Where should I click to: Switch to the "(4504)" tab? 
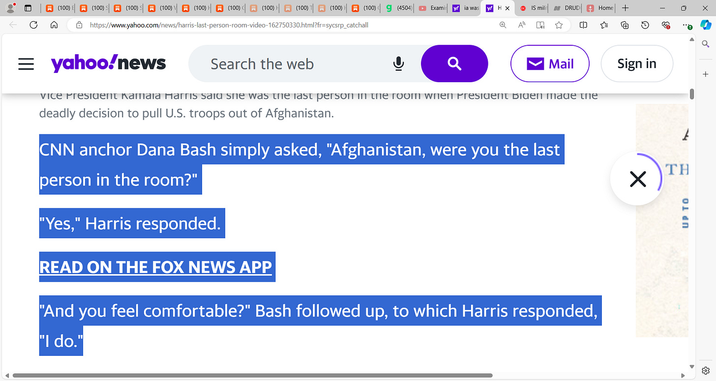[399, 8]
